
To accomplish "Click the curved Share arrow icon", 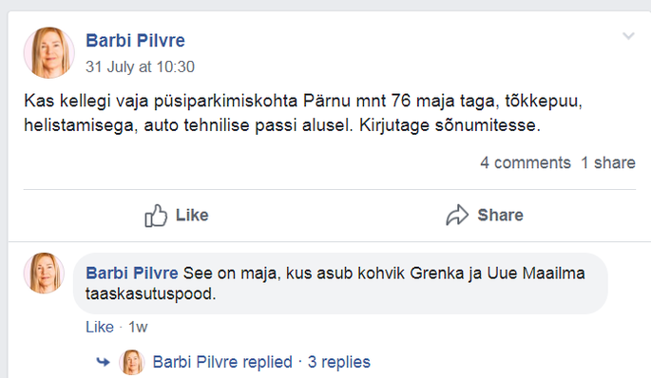I will point(457,215).
